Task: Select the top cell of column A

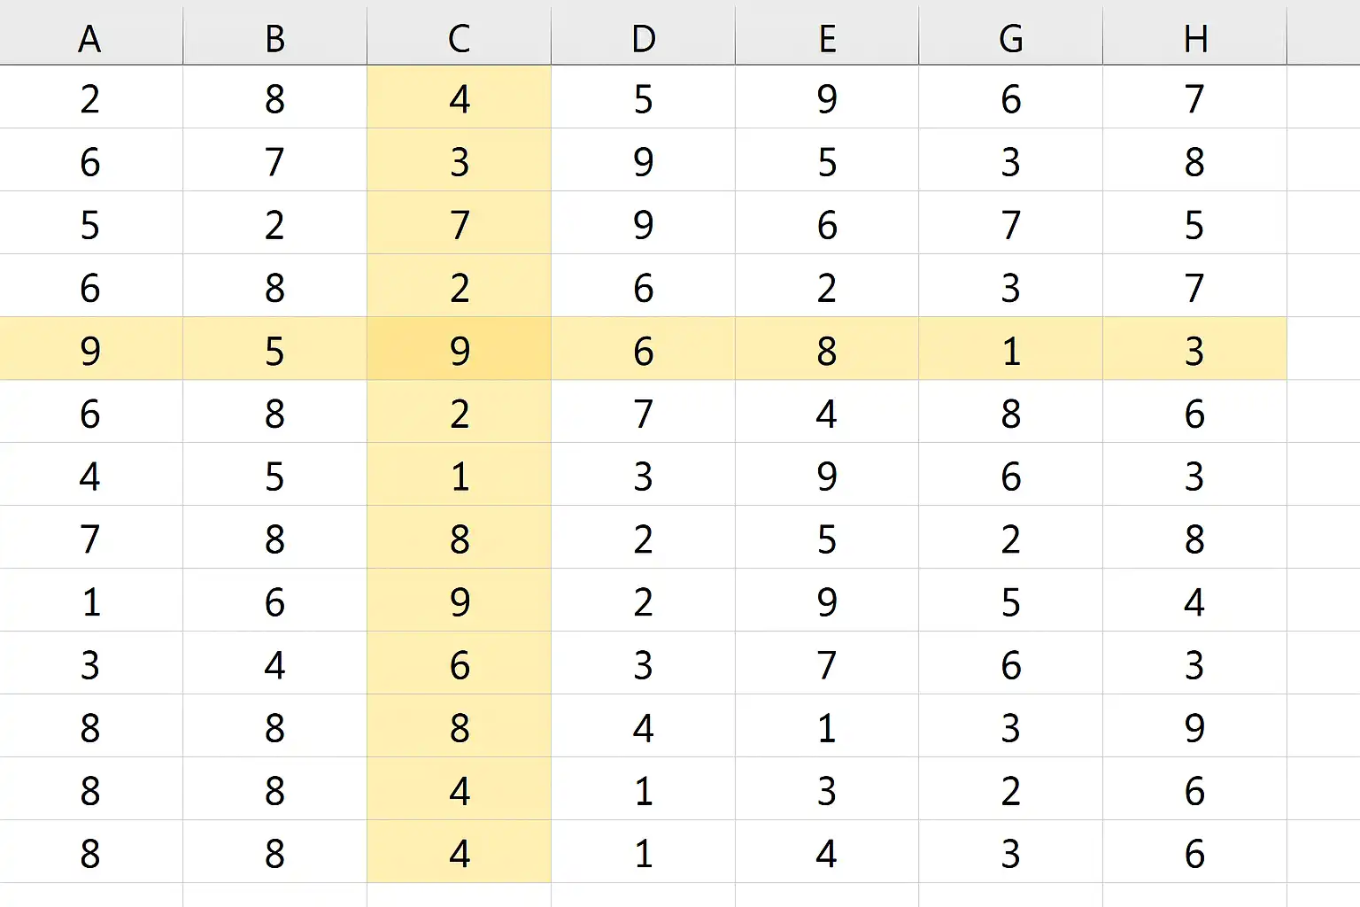Action: (x=90, y=98)
